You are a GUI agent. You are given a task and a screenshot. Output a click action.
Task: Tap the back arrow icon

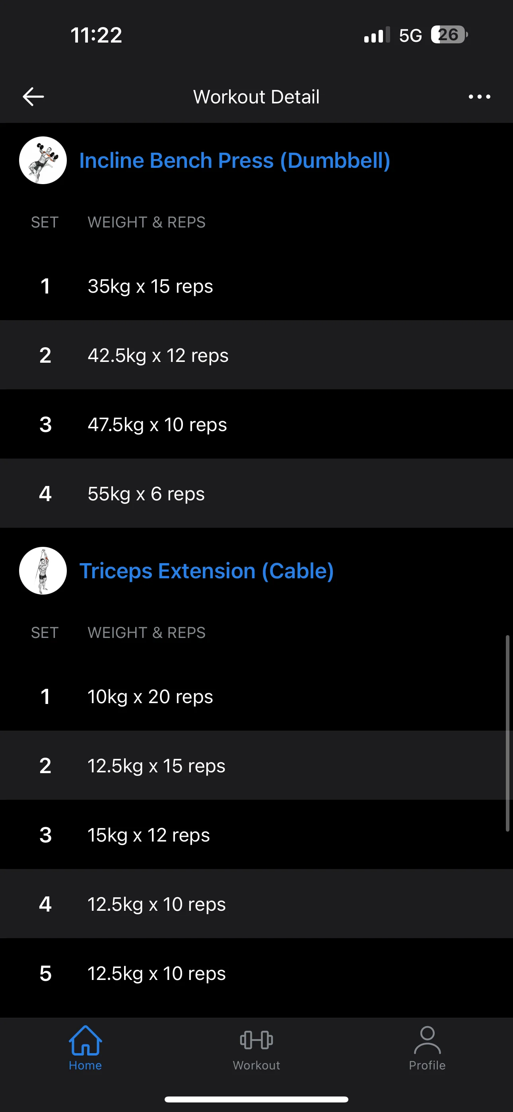(x=33, y=96)
